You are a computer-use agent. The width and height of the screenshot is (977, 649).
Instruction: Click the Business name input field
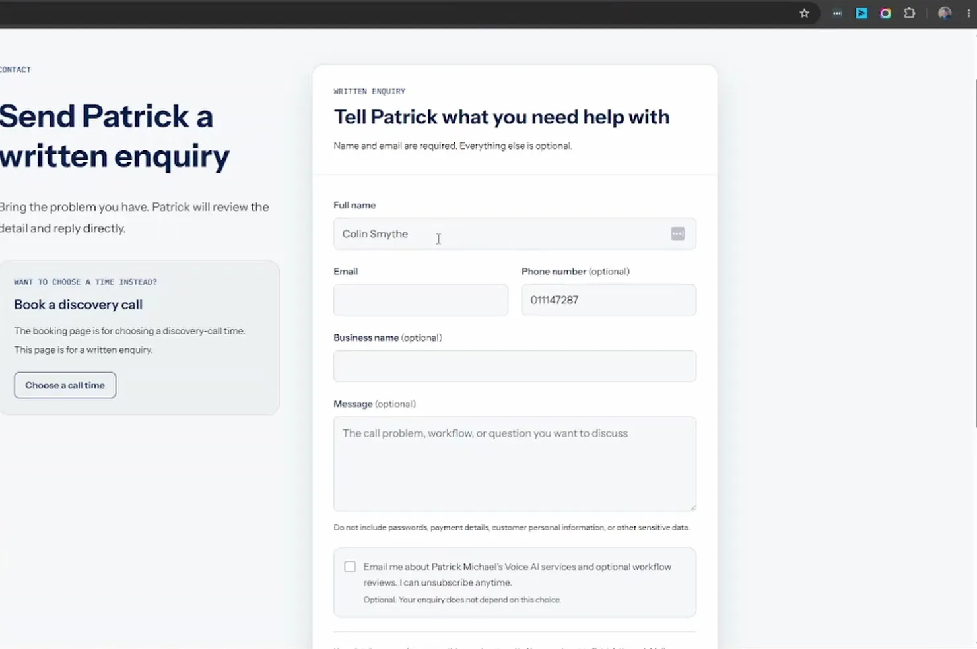pyautogui.click(x=514, y=365)
